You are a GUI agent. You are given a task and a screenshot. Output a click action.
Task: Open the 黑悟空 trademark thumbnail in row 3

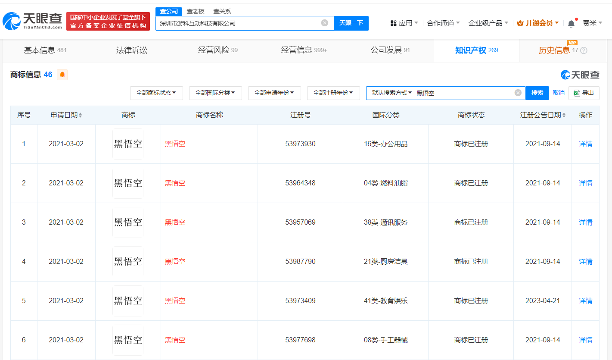click(128, 222)
